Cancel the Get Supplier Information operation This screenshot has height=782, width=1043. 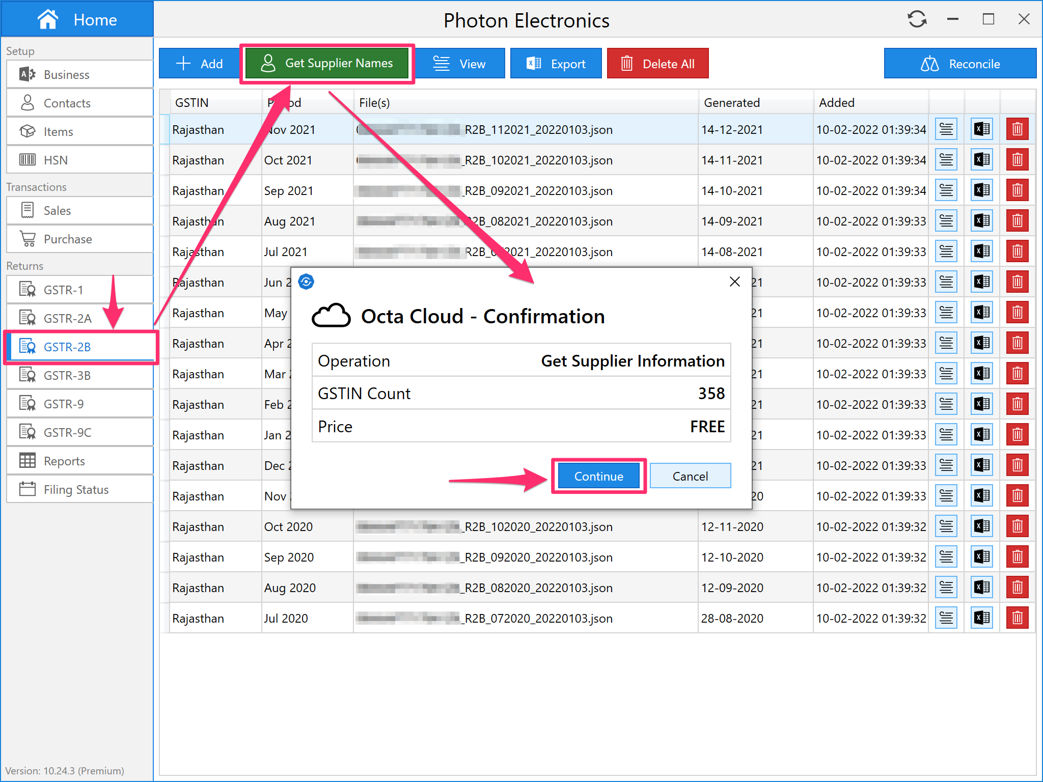point(690,476)
